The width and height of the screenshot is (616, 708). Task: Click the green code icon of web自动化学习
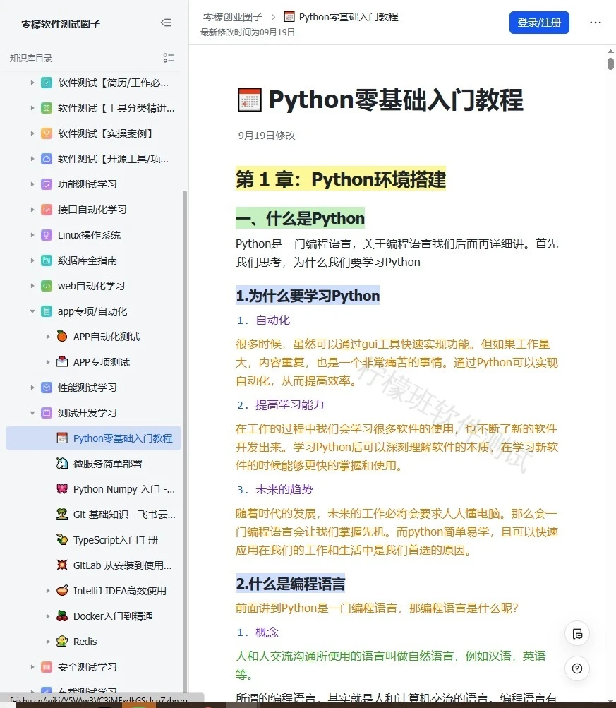click(47, 286)
